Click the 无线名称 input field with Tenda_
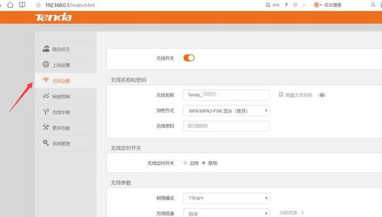The image size is (382, 217). 226,95
